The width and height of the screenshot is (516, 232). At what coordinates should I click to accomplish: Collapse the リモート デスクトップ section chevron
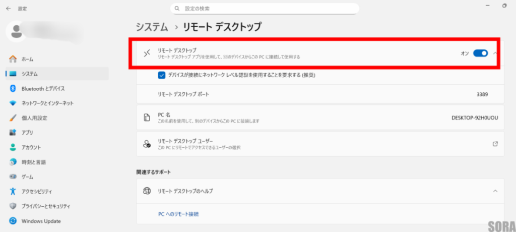(495, 53)
